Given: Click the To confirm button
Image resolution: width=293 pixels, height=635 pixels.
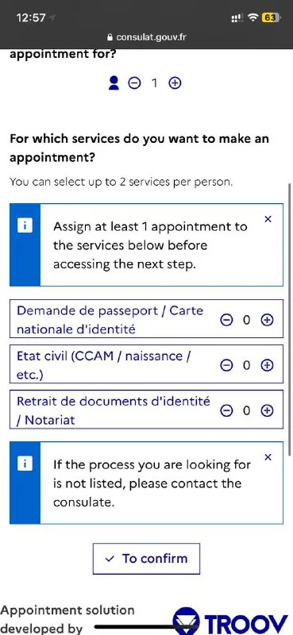Looking at the screenshot, I should point(146,559).
